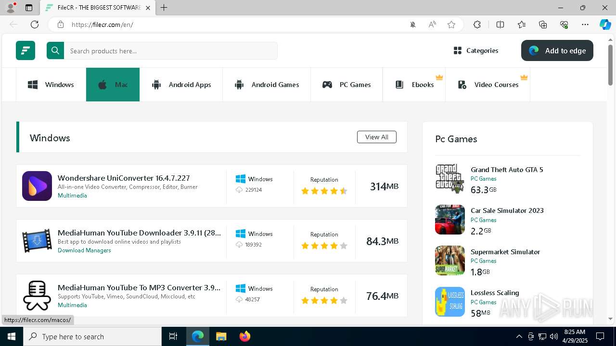Launch Firefox from the taskbar

pos(245,336)
